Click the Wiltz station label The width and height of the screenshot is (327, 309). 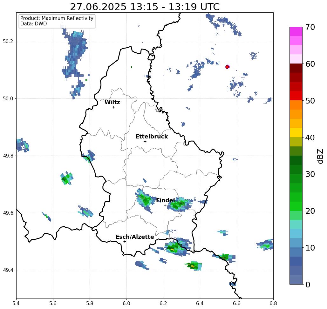coord(112,102)
